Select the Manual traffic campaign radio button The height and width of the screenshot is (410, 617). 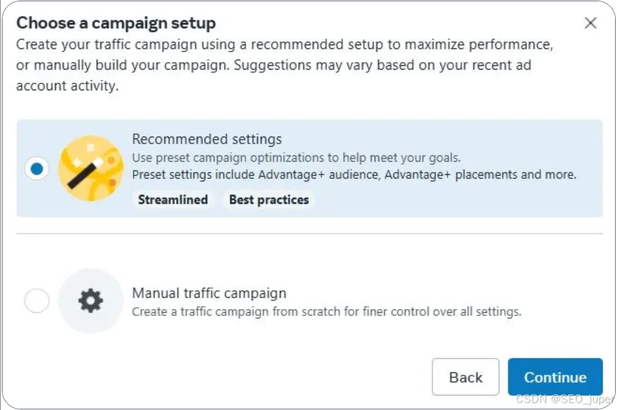[x=36, y=302]
